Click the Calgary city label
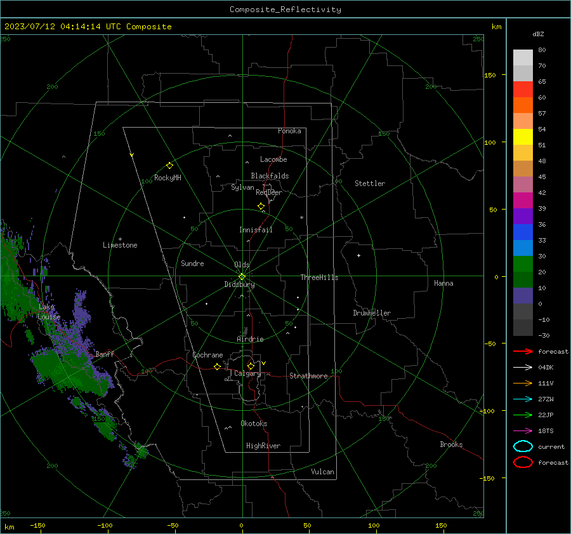 pos(247,373)
